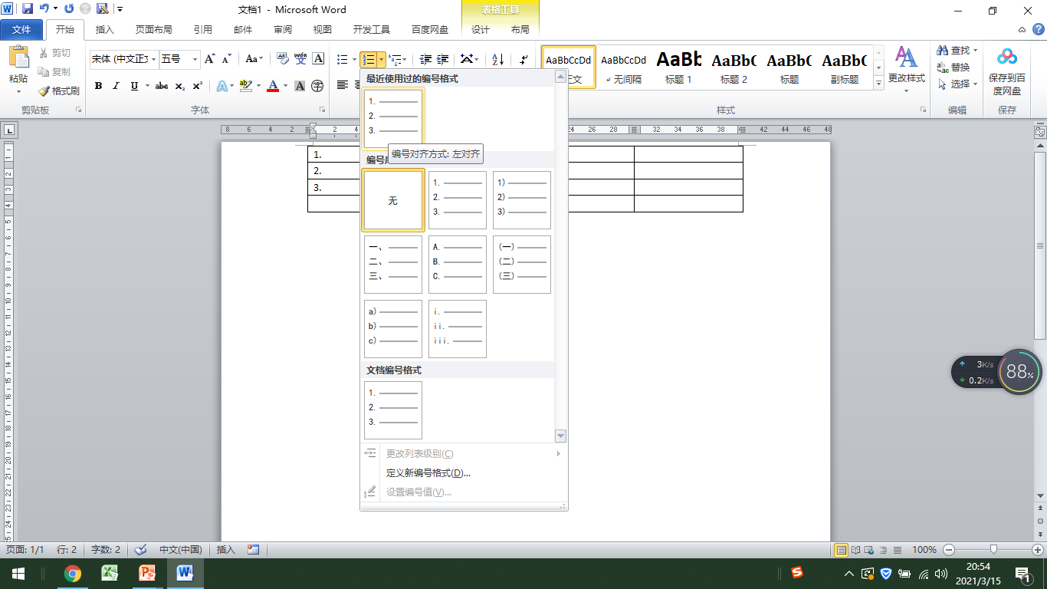
Task: Click the Phonetic Guide (wén) icon
Action: (x=300, y=59)
